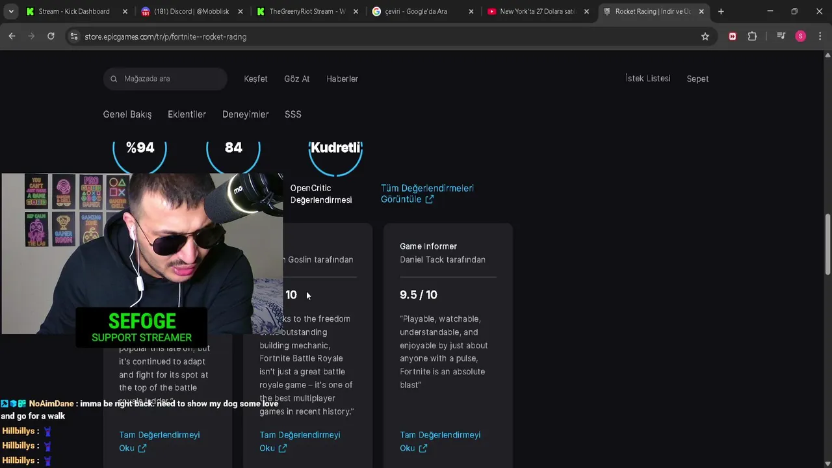Close the New York'ta YouTube tab
832x468 pixels.
click(x=586, y=11)
